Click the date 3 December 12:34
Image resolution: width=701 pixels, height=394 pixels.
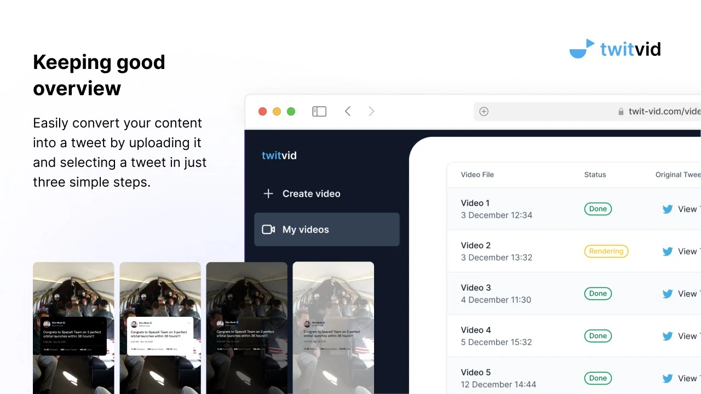click(x=497, y=215)
